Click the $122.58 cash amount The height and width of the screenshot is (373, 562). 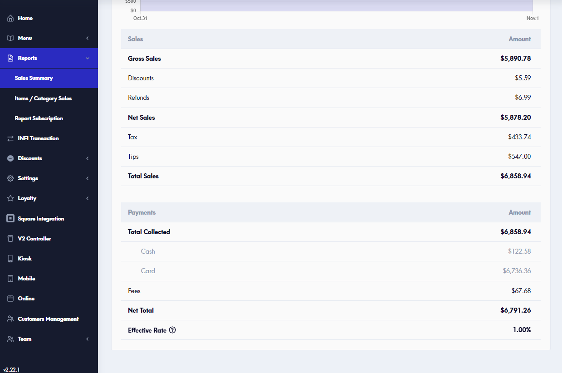click(520, 251)
